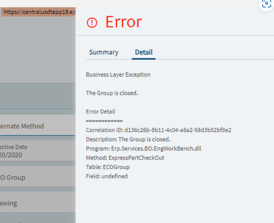This screenshot has height=223, width=274.
Task: Select the Detail tab
Action: pyautogui.click(x=144, y=52)
